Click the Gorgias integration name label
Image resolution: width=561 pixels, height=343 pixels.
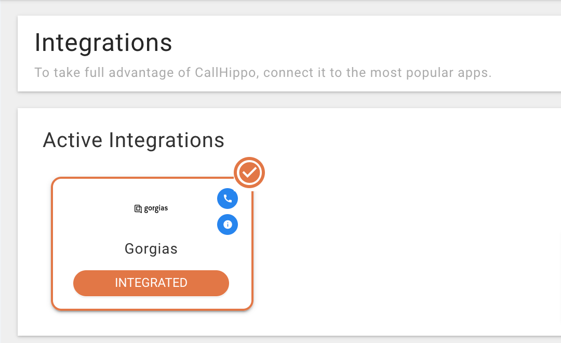tap(151, 248)
